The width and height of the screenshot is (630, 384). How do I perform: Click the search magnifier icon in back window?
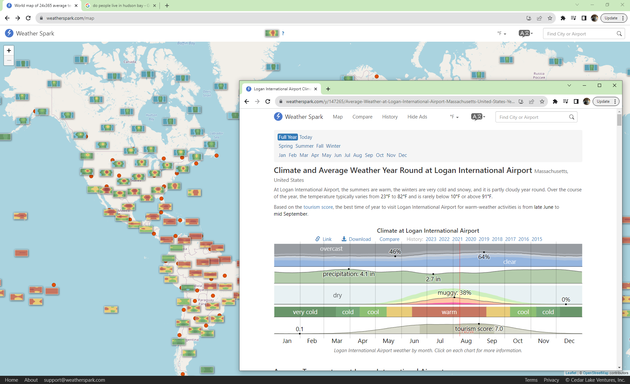point(619,34)
